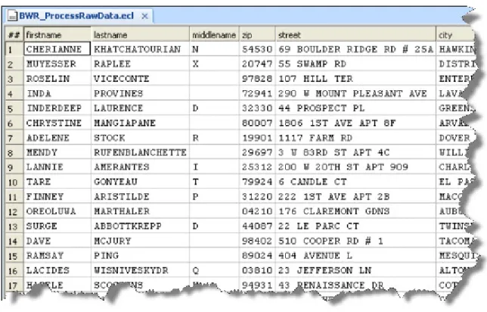Click the city column header
This screenshot has width=487, height=312.
click(x=455, y=35)
